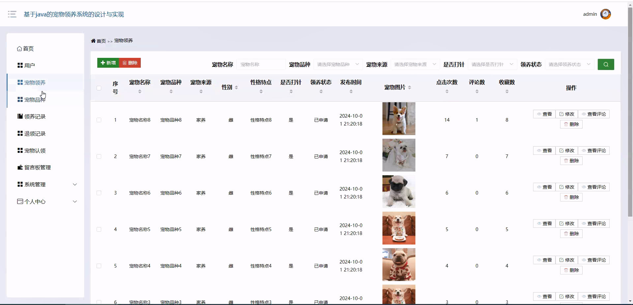Open the 用户 sidebar item
633x305 pixels.
[45, 65]
